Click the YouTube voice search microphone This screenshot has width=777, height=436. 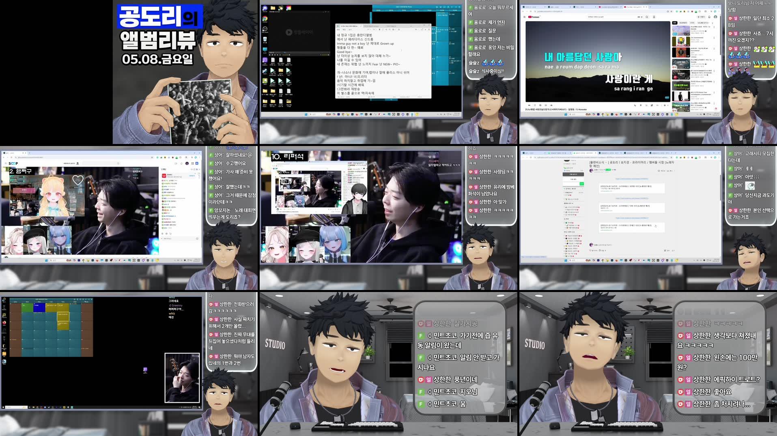(x=654, y=17)
